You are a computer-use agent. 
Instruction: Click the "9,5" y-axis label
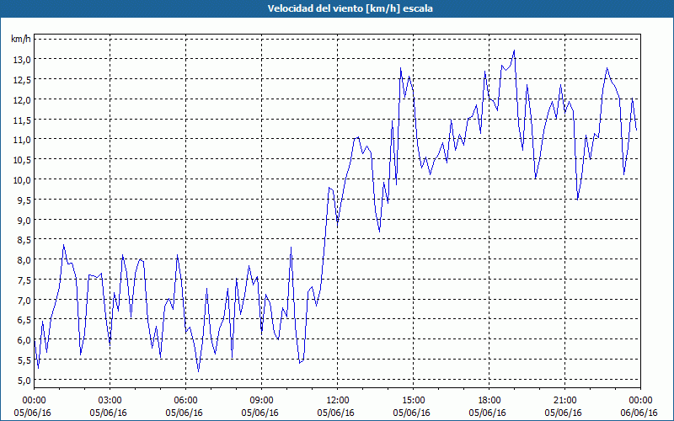click(x=24, y=200)
